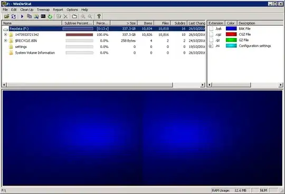The image size is (285, 194).
Task: Select the System Volume Information folder
Action: [x=35, y=53]
